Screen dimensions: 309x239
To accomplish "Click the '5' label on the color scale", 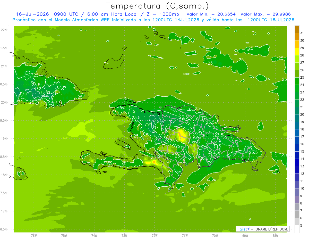I will (x=301, y=226).
